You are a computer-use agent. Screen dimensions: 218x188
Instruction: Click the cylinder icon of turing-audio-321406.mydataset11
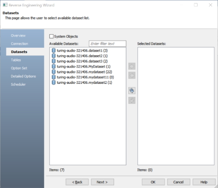click(53, 77)
